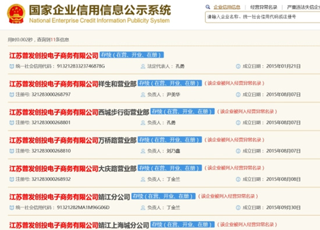The image size is (320, 230).
Task: Click the person icon next to 刘巧鑫
Action: pos(143,151)
